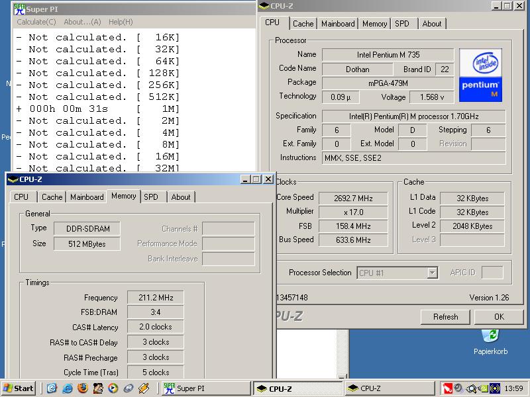This screenshot has height=397, width=530.
Task: Click the CPU-Z chip icon in the back window's title bar
Action: point(264,6)
